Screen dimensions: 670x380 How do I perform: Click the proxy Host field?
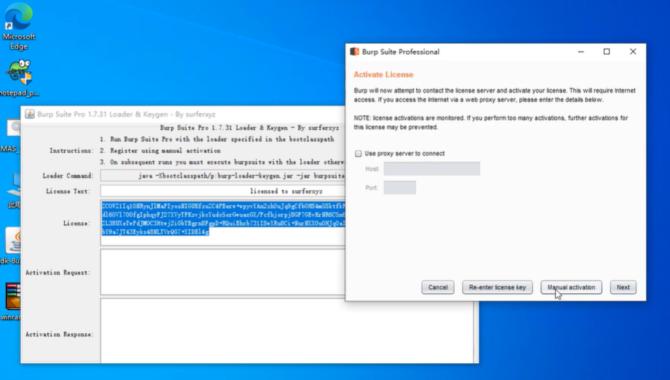pyautogui.click(x=432, y=169)
